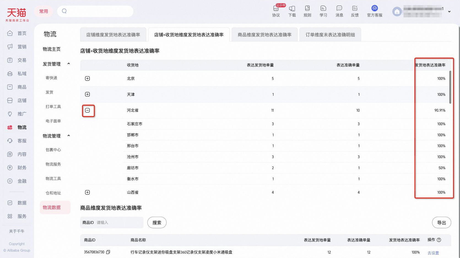460x258 pixels.
Task: Open 内容 content in sidebar
Action: 17,154
